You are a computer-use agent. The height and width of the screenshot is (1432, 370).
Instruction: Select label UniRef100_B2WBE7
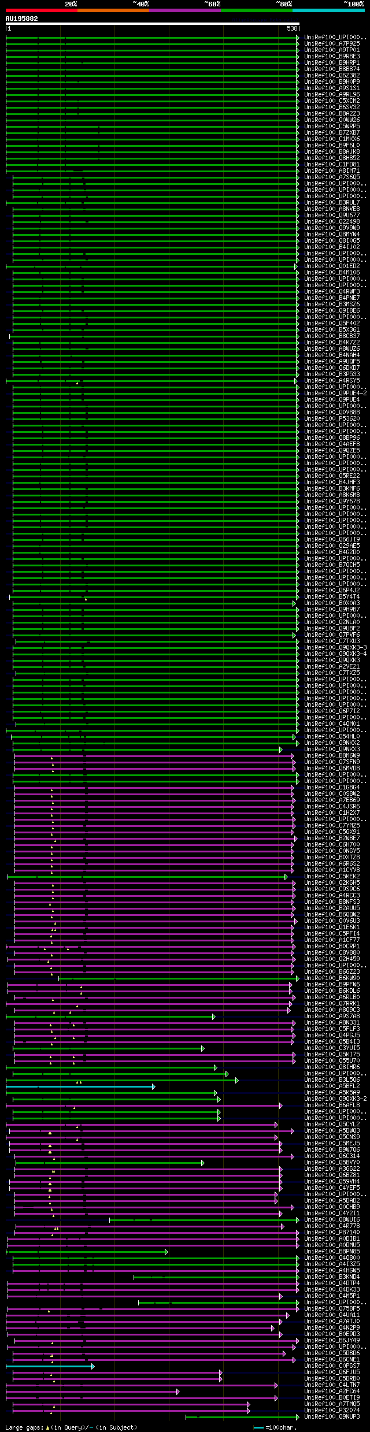332,838
